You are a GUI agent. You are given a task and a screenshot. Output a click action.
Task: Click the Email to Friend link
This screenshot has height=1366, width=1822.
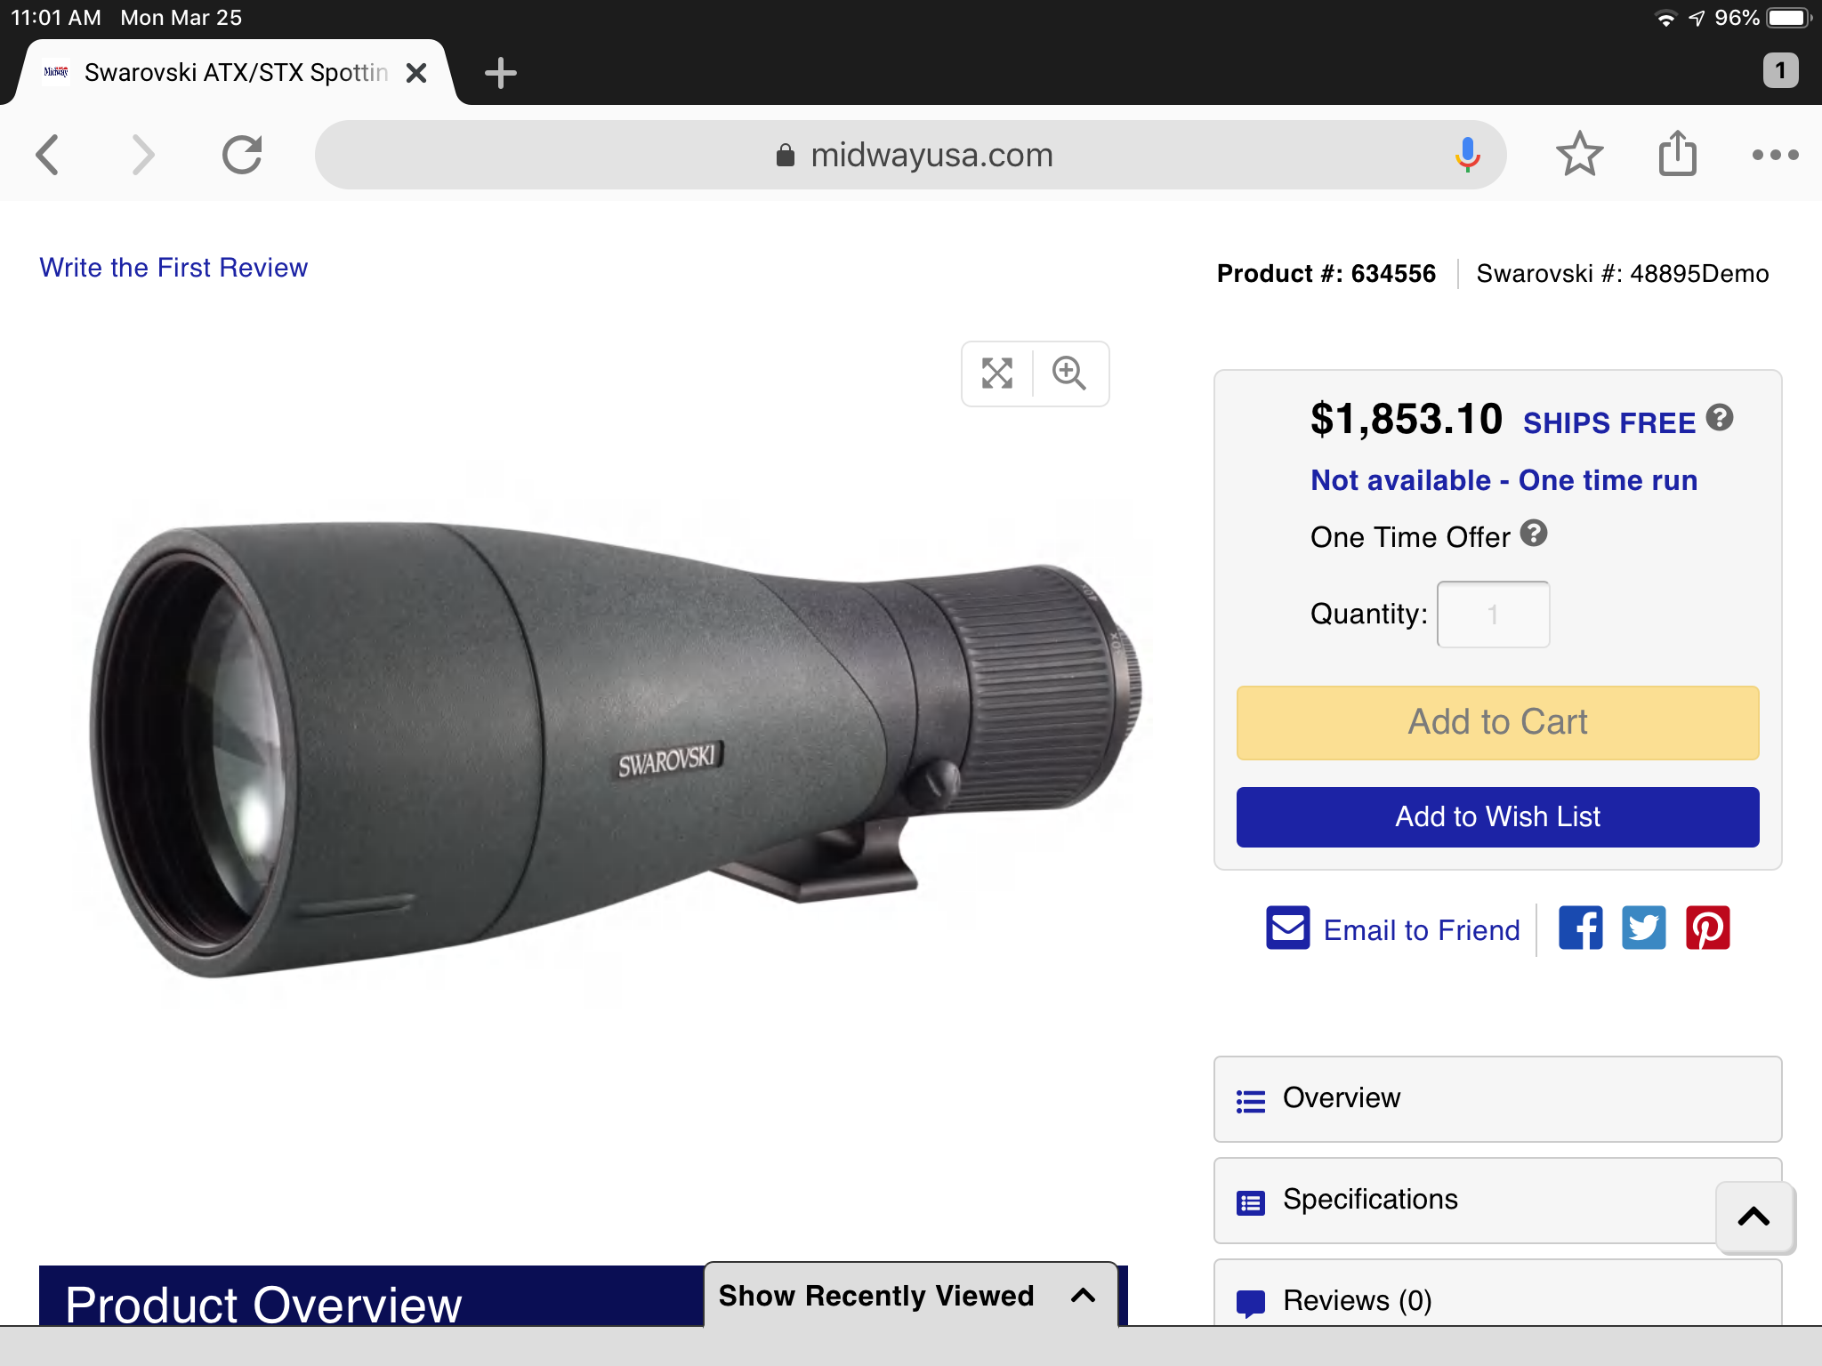click(x=1422, y=930)
